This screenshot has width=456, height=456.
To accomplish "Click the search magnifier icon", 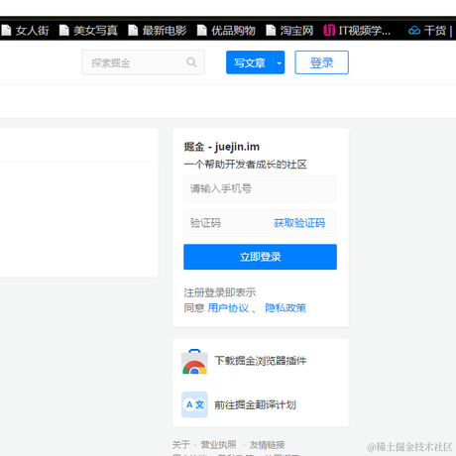I will [191, 62].
